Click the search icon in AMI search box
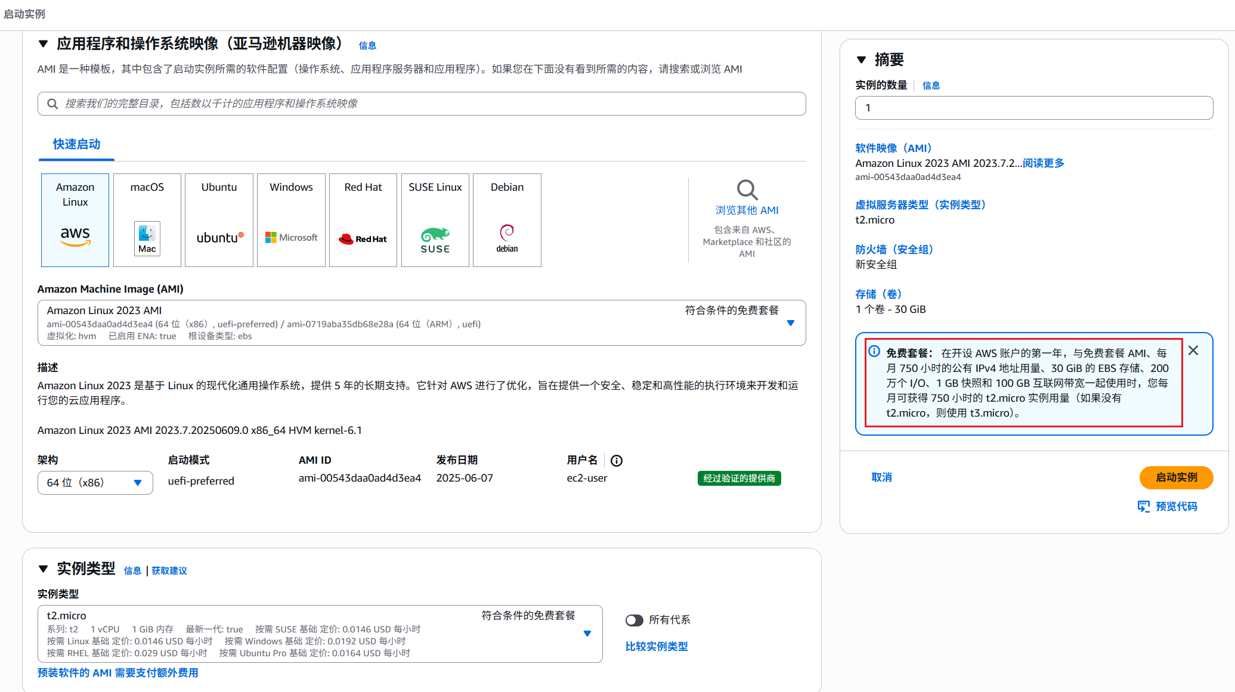The image size is (1235, 692). coord(52,104)
